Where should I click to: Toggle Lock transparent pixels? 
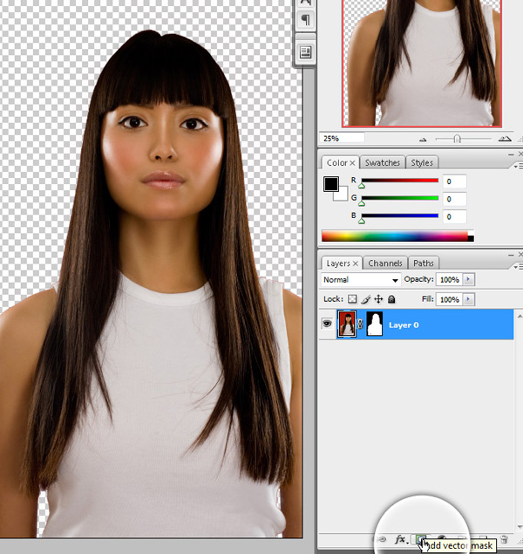pyautogui.click(x=352, y=299)
